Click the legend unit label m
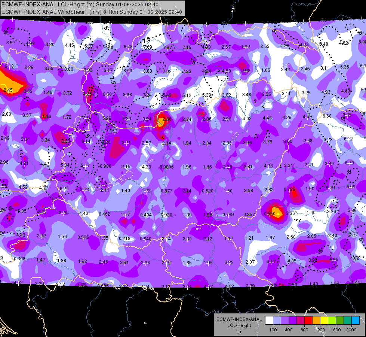Screen dimensions: 366x337 (239, 332)
